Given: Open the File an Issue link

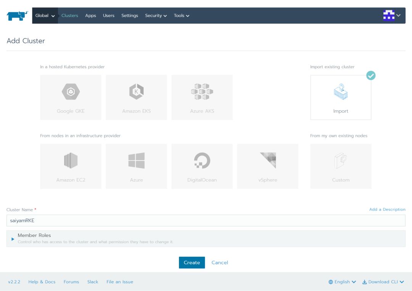Looking at the screenshot, I should [120, 282].
